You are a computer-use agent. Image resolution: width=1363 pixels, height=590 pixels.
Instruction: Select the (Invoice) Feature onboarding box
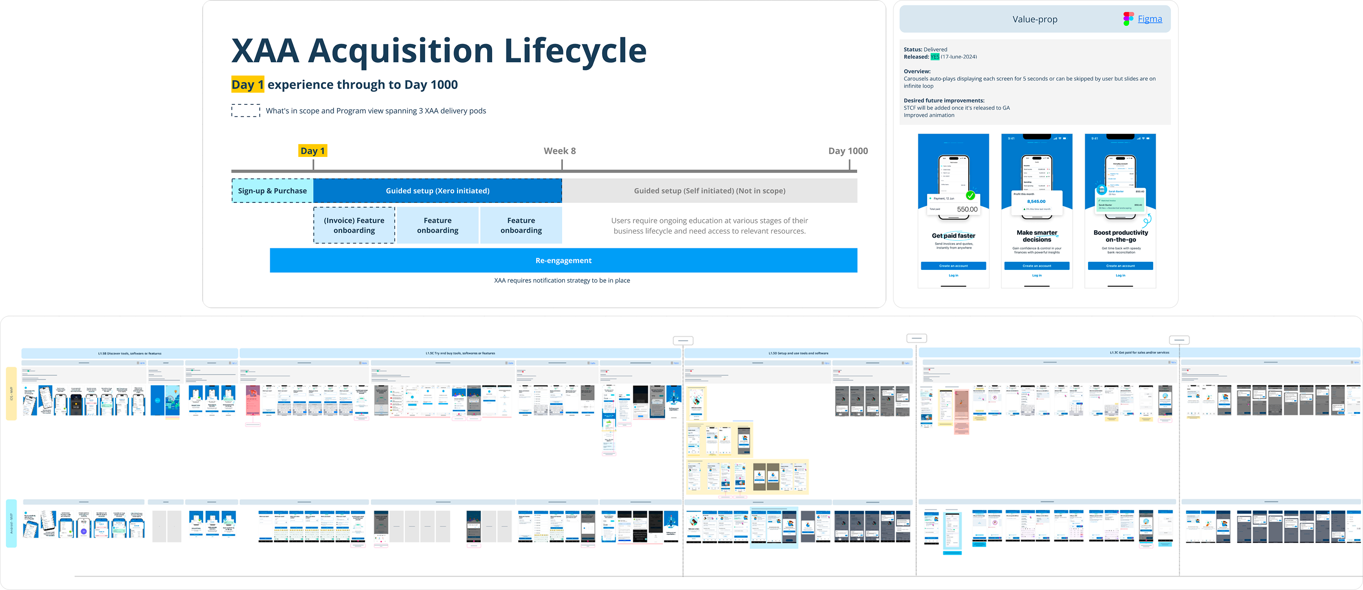354,225
